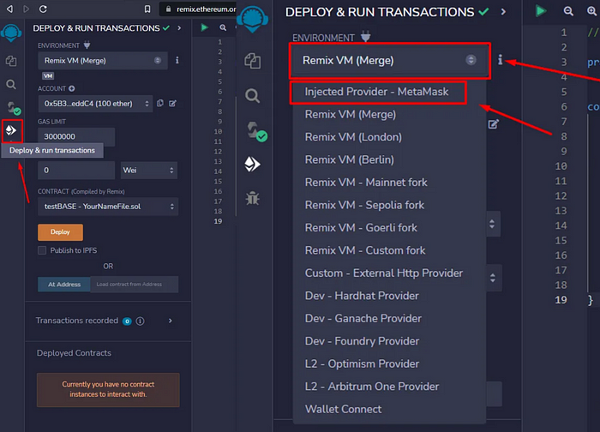The height and width of the screenshot is (432, 600).
Task: Click the Load contract from Address field
Action: [134, 285]
